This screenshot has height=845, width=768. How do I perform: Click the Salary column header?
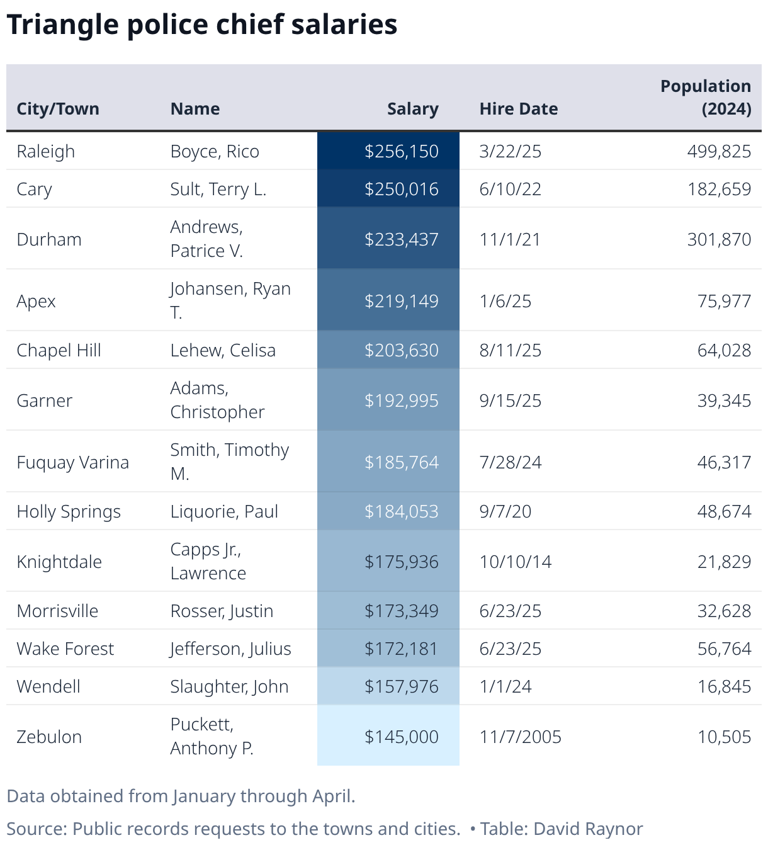(412, 109)
